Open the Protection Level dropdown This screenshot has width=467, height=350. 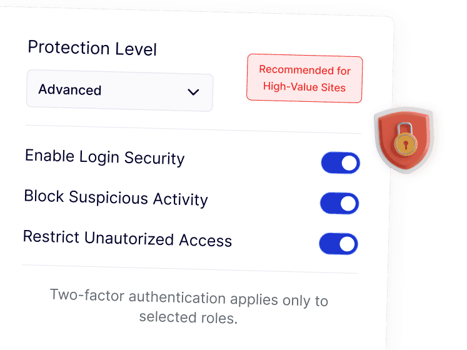119,92
